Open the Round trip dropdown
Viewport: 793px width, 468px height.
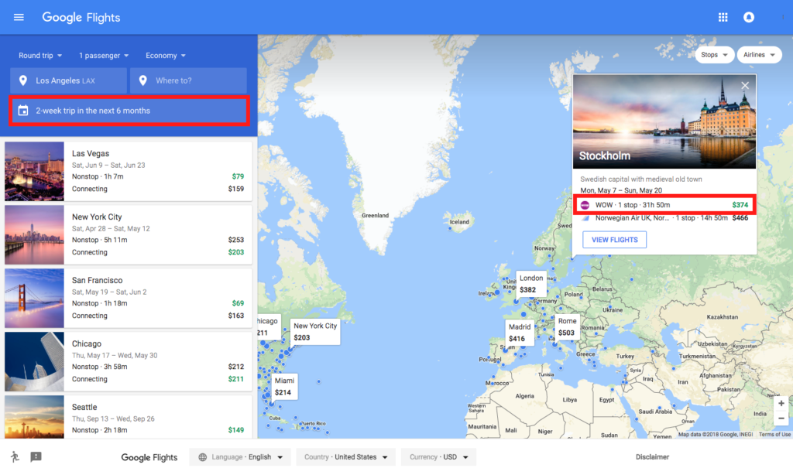[x=40, y=56]
